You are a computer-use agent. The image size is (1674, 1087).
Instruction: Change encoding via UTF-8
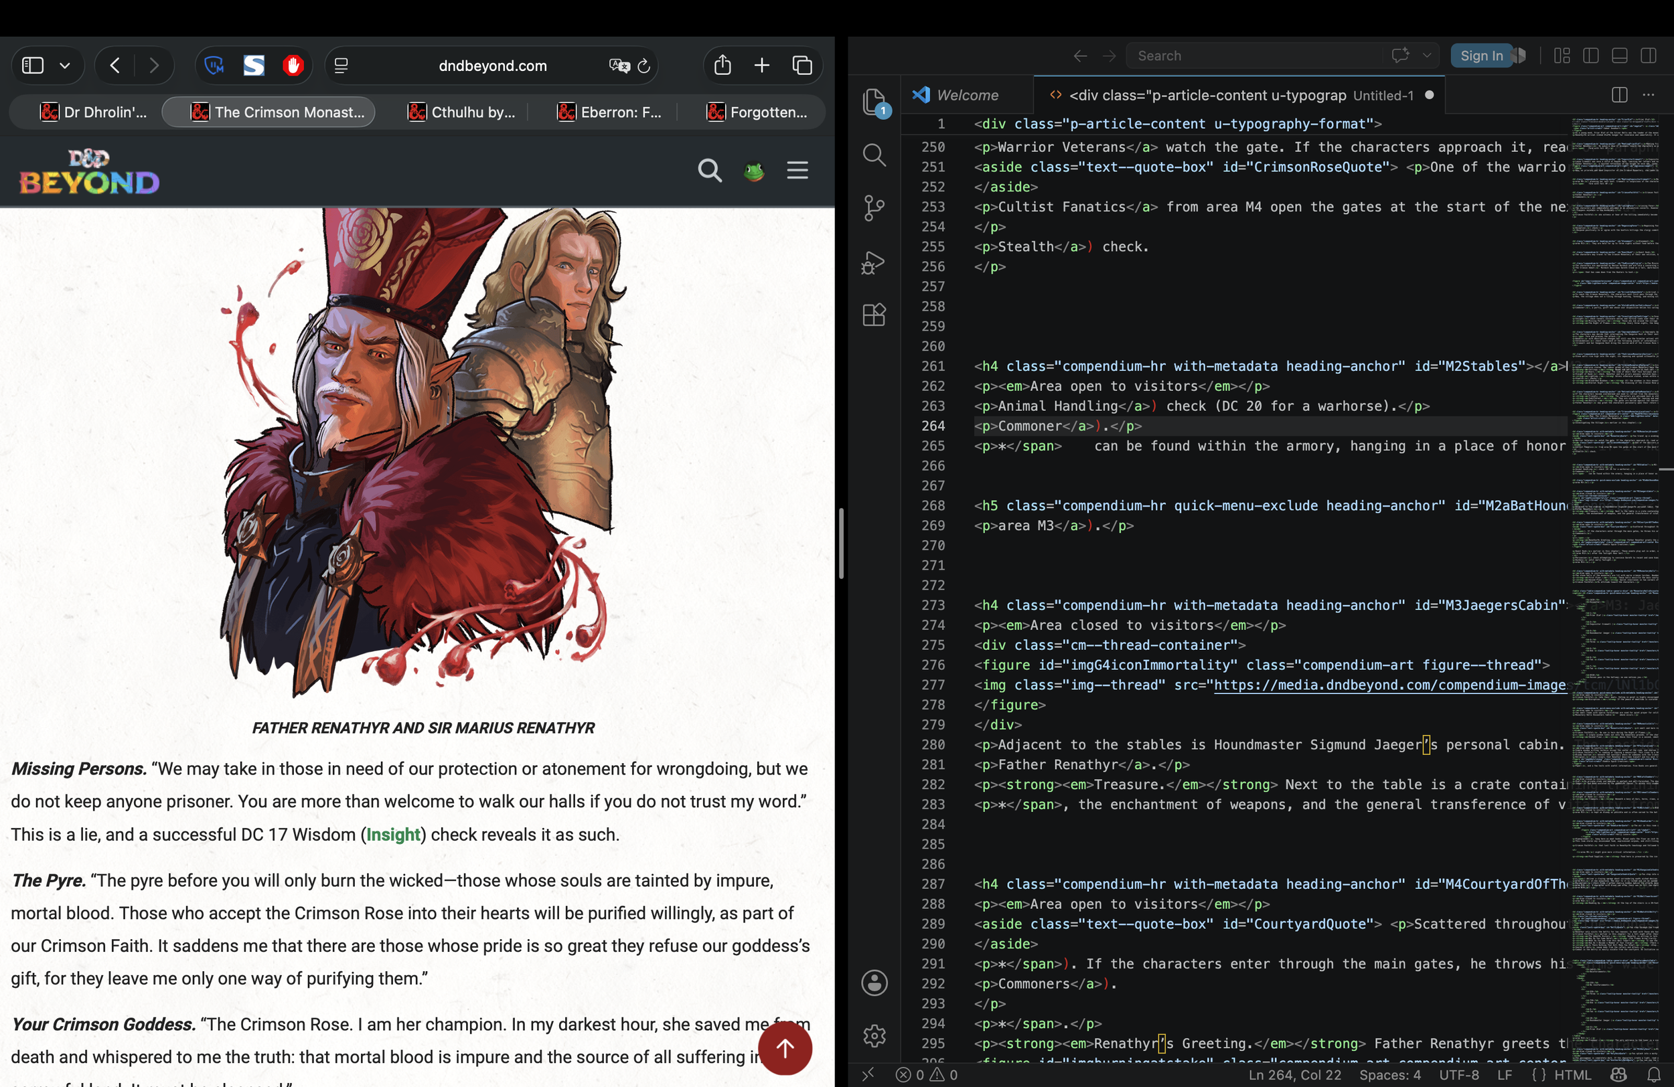[x=1459, y=1074]
